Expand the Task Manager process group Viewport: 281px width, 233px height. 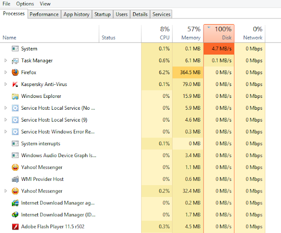click(x=6, y=61)
